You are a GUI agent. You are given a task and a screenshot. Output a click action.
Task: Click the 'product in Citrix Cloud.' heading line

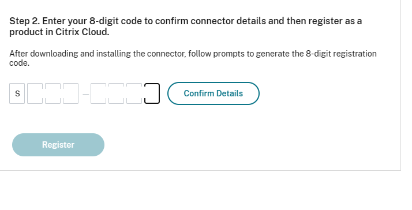[x=59, y=32]
